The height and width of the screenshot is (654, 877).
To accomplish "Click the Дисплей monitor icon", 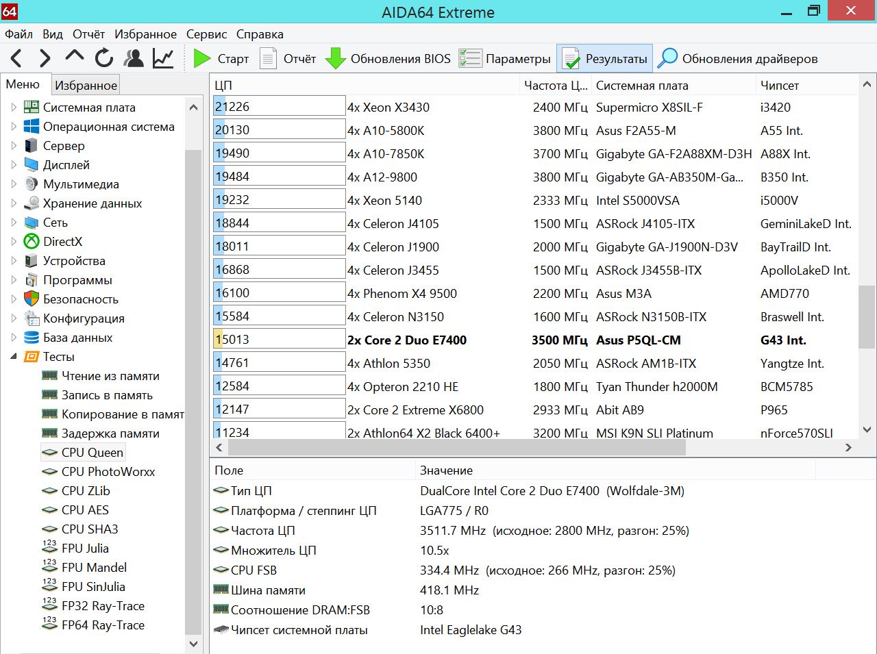I will click(x=32, y=165).
